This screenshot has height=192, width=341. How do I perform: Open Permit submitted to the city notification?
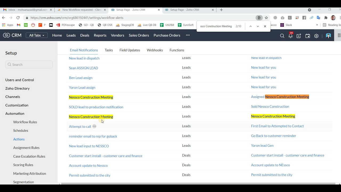[90, 175]
